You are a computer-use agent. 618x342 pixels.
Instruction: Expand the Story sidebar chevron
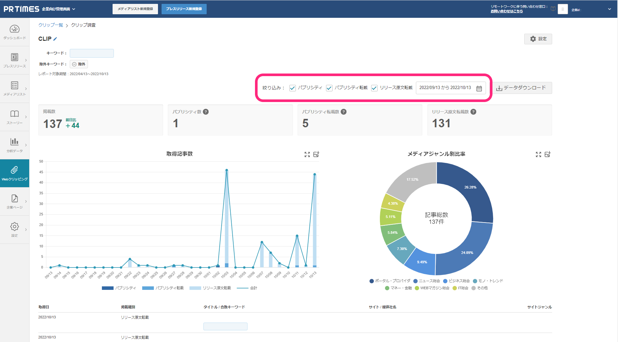coord(26,117)
